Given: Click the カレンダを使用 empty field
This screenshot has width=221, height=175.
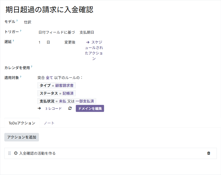Looking at the screenshot, I should coord(71,68).
